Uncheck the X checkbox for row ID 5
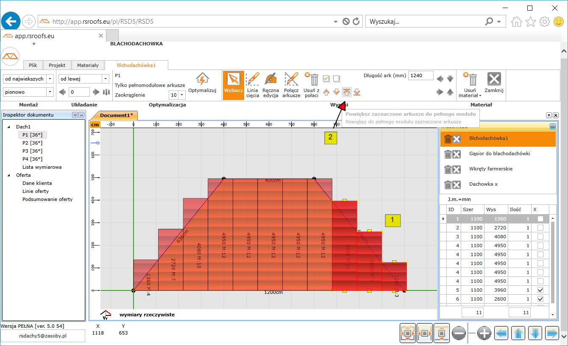Viewport: 568px width, 346px height. pyautogui.click(x=540, y=290)
